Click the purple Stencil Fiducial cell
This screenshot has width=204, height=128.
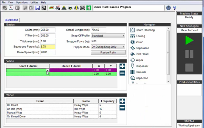coord(71,70)
